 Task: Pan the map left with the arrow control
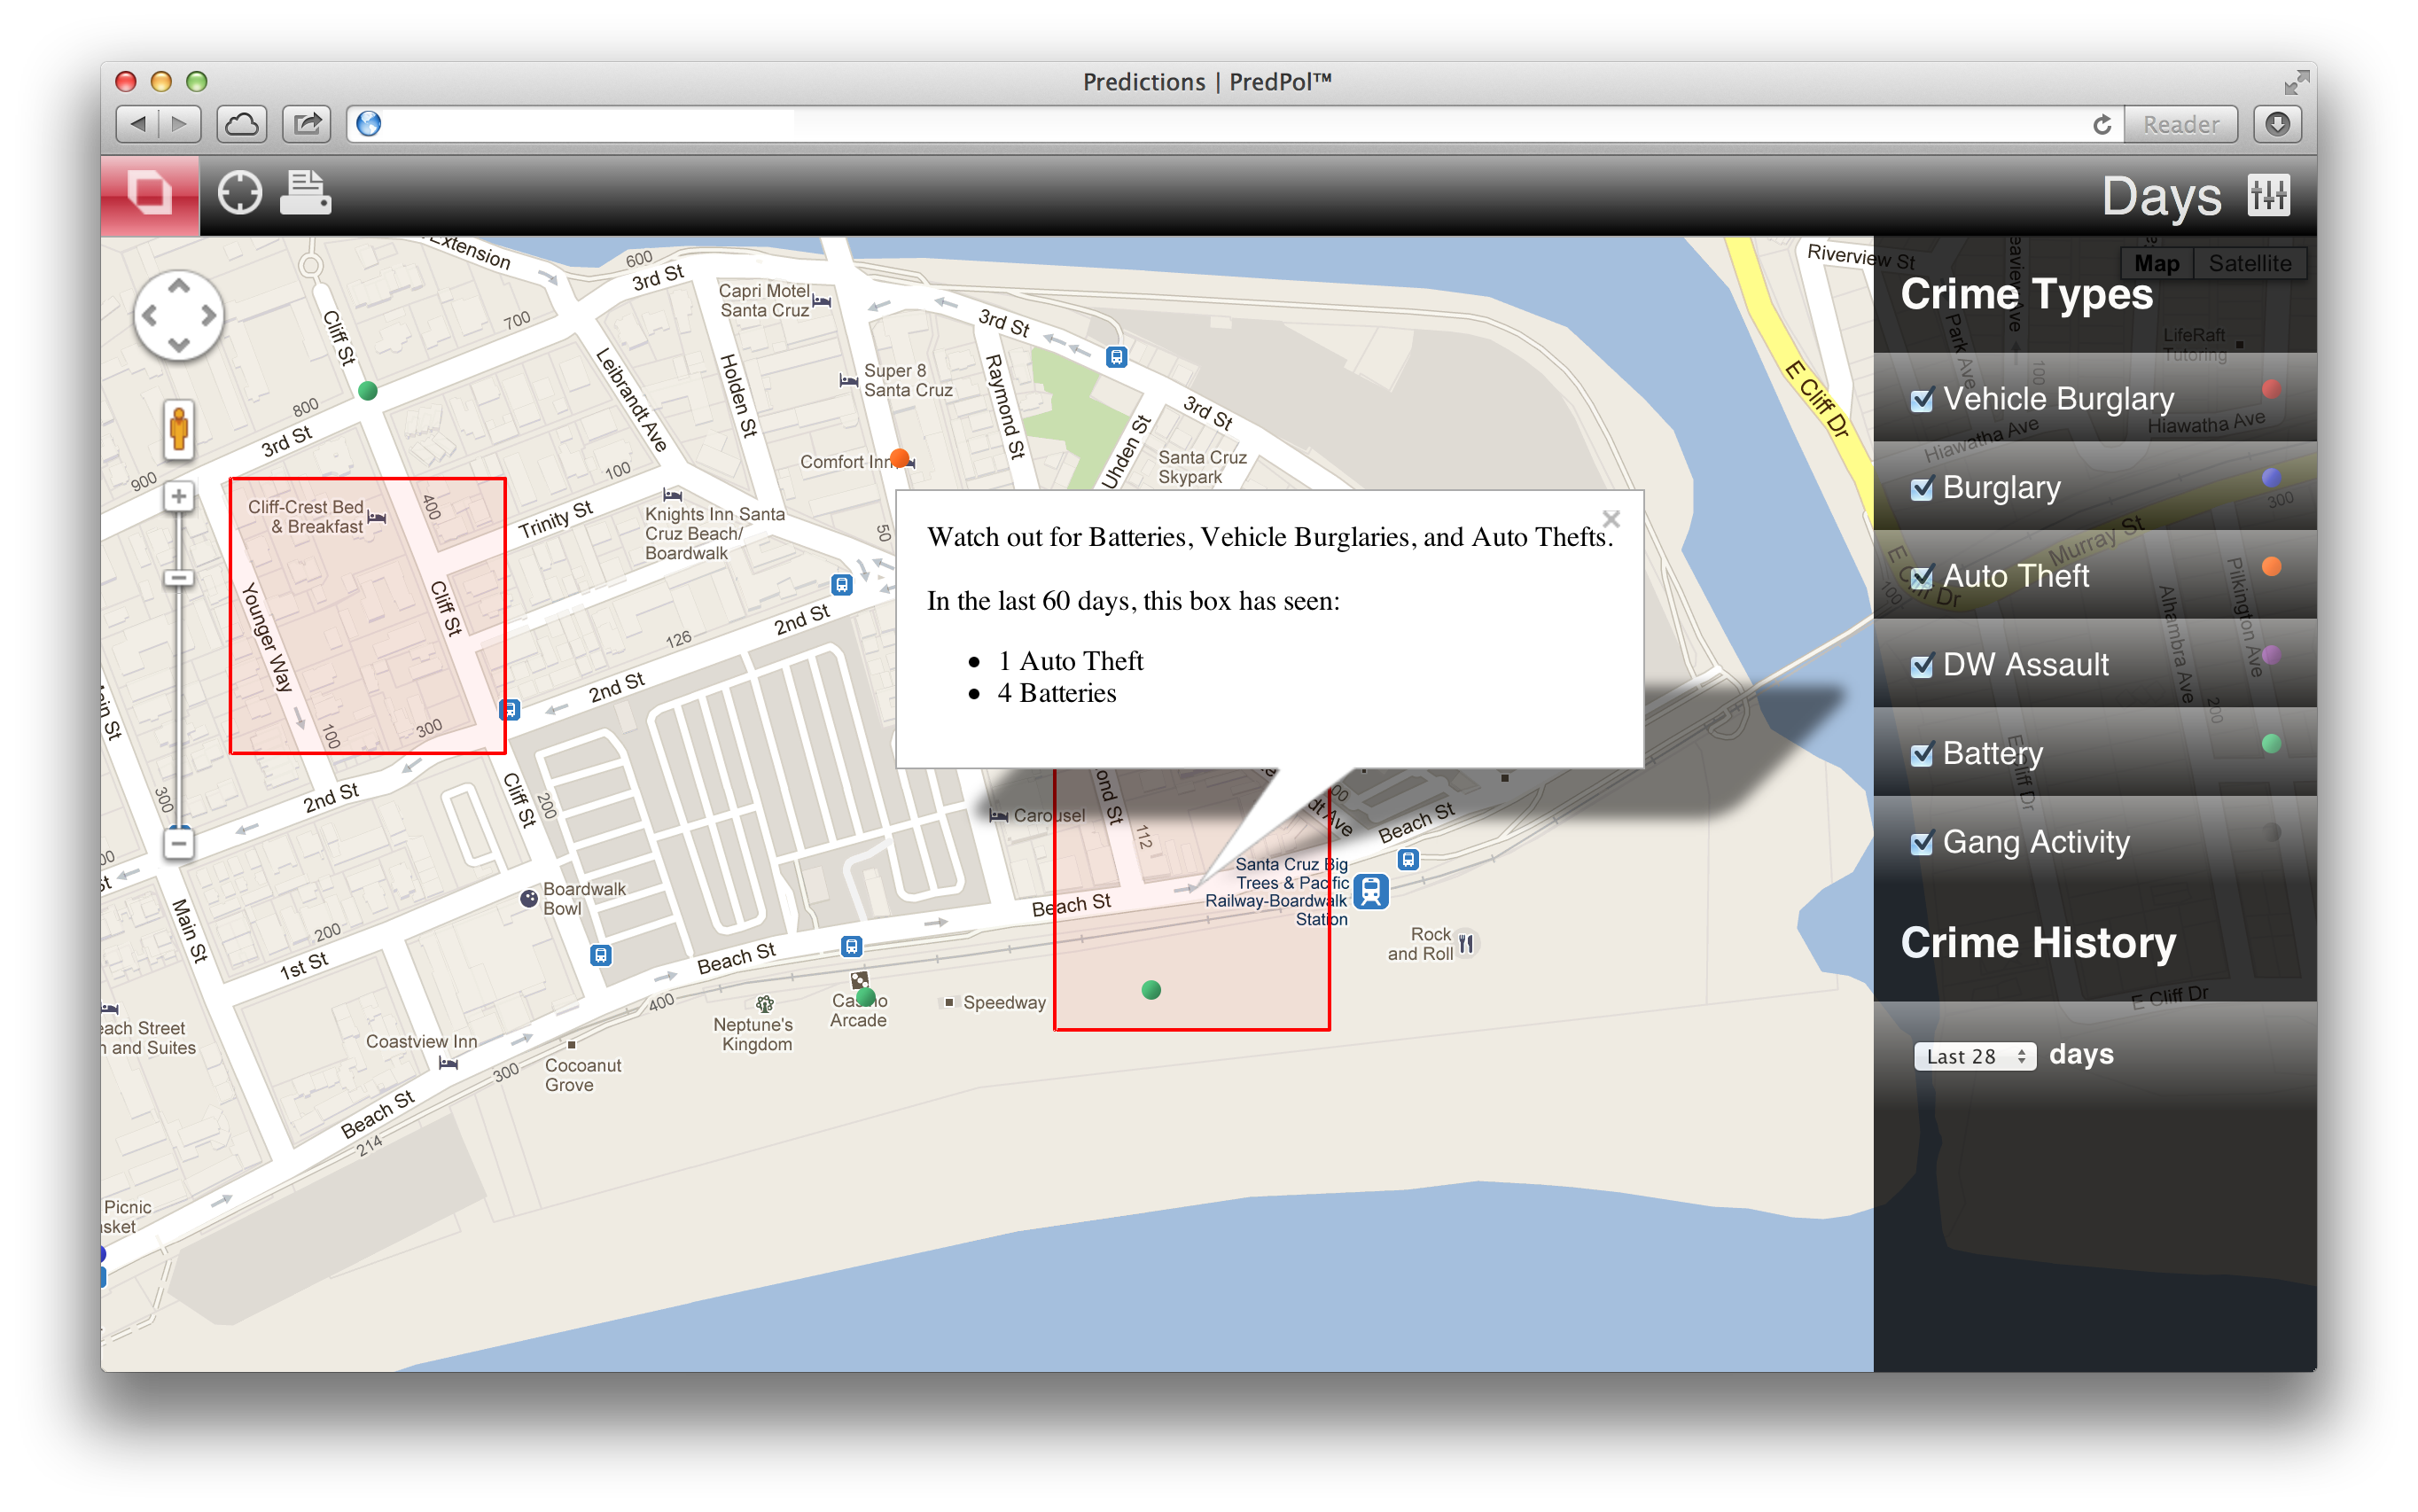[x=150, y=316]
